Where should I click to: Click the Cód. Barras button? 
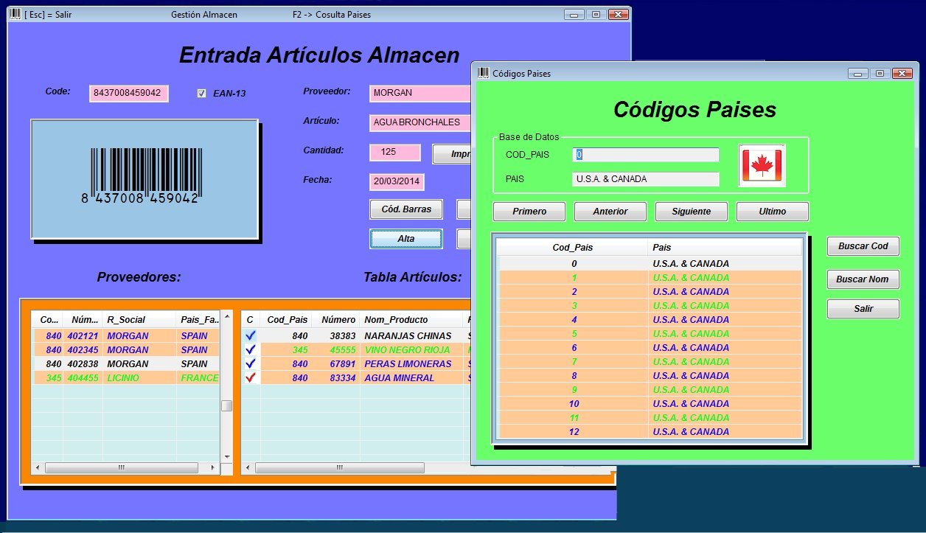coord(406,209)
